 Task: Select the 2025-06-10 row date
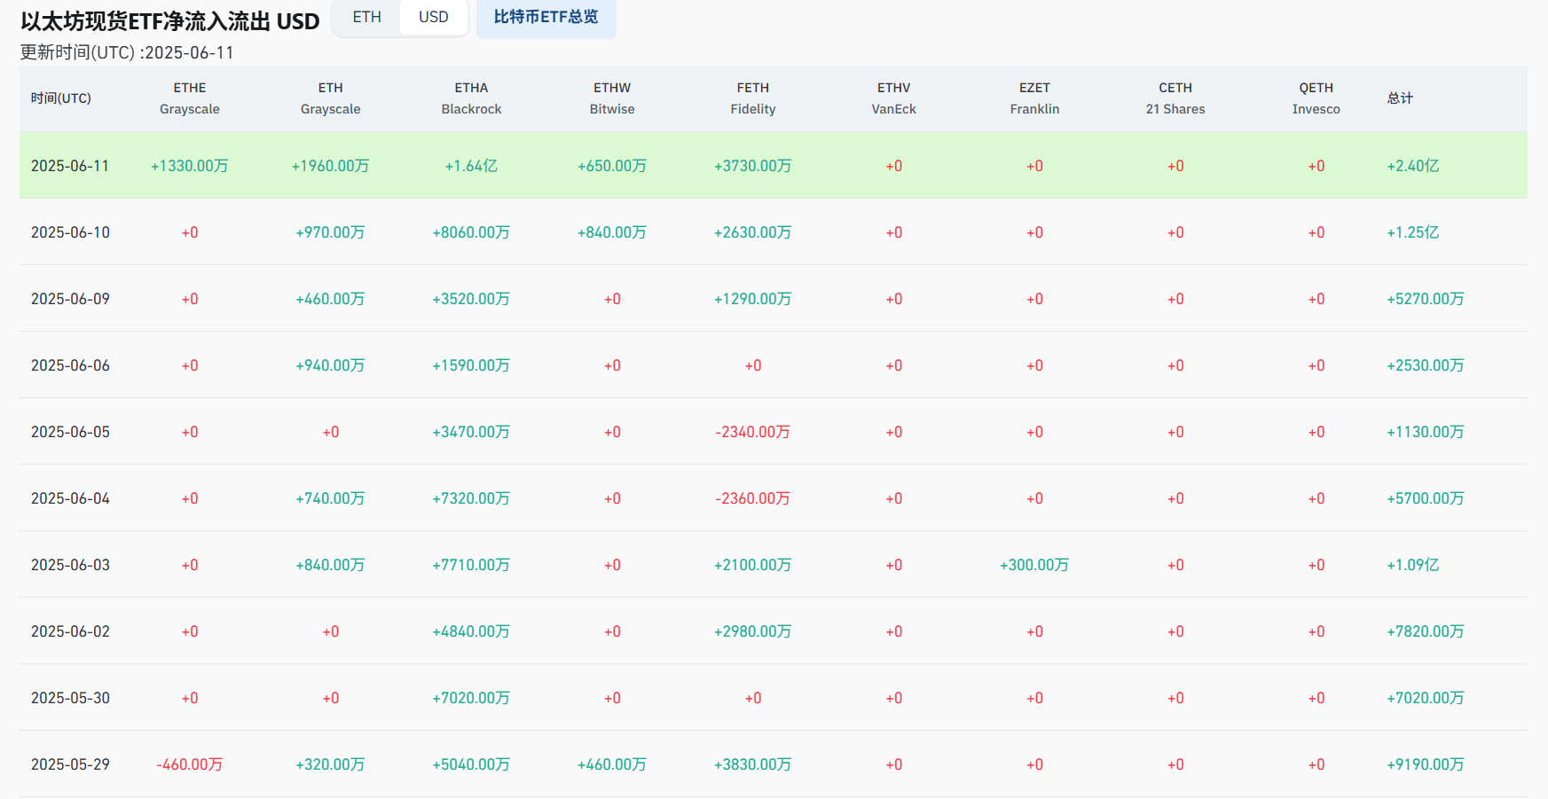[70, 232]
